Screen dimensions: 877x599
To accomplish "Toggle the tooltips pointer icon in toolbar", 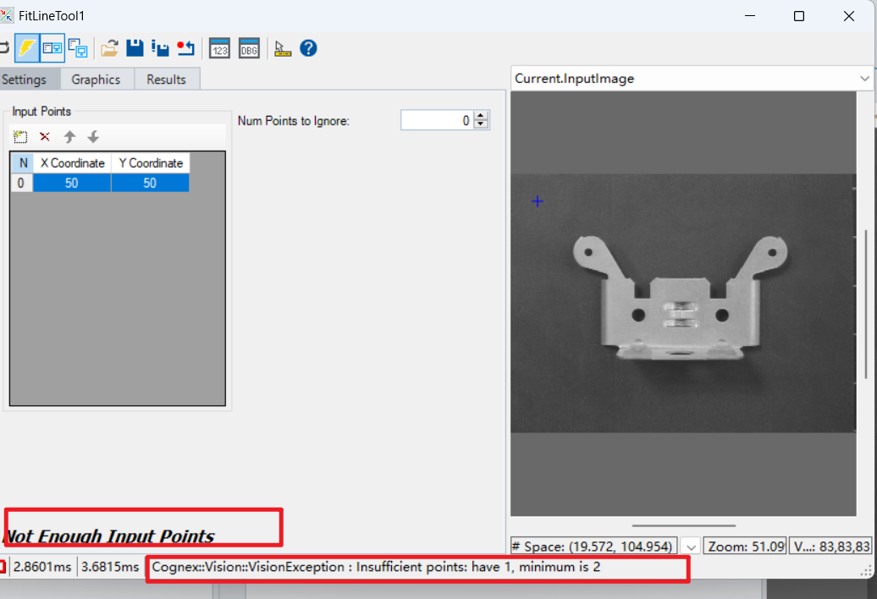I will [x=283, y=48].
